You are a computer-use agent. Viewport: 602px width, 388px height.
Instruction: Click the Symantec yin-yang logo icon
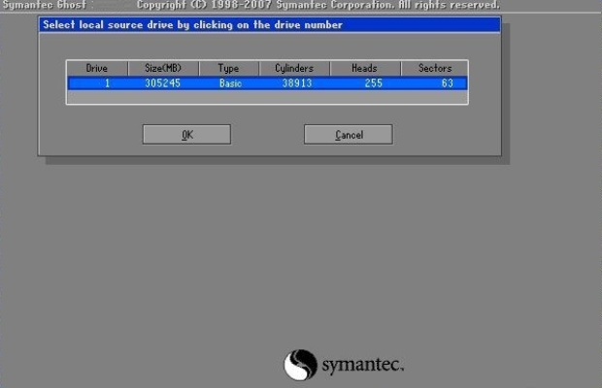tap(300, 365)
